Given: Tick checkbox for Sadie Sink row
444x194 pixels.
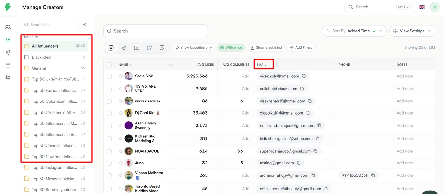Looking at the screenshot, I should pos(109,76).
